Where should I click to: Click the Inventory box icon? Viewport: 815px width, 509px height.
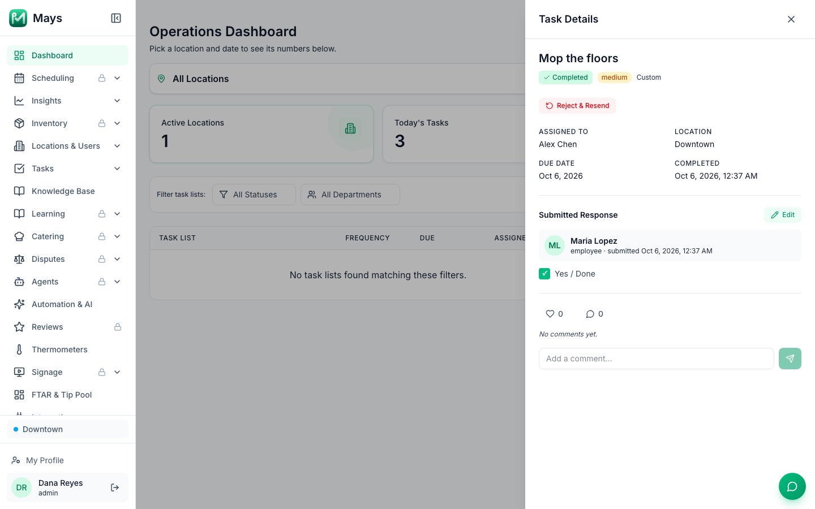19,123
